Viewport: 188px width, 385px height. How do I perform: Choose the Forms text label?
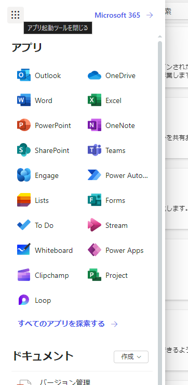(115, 200)
